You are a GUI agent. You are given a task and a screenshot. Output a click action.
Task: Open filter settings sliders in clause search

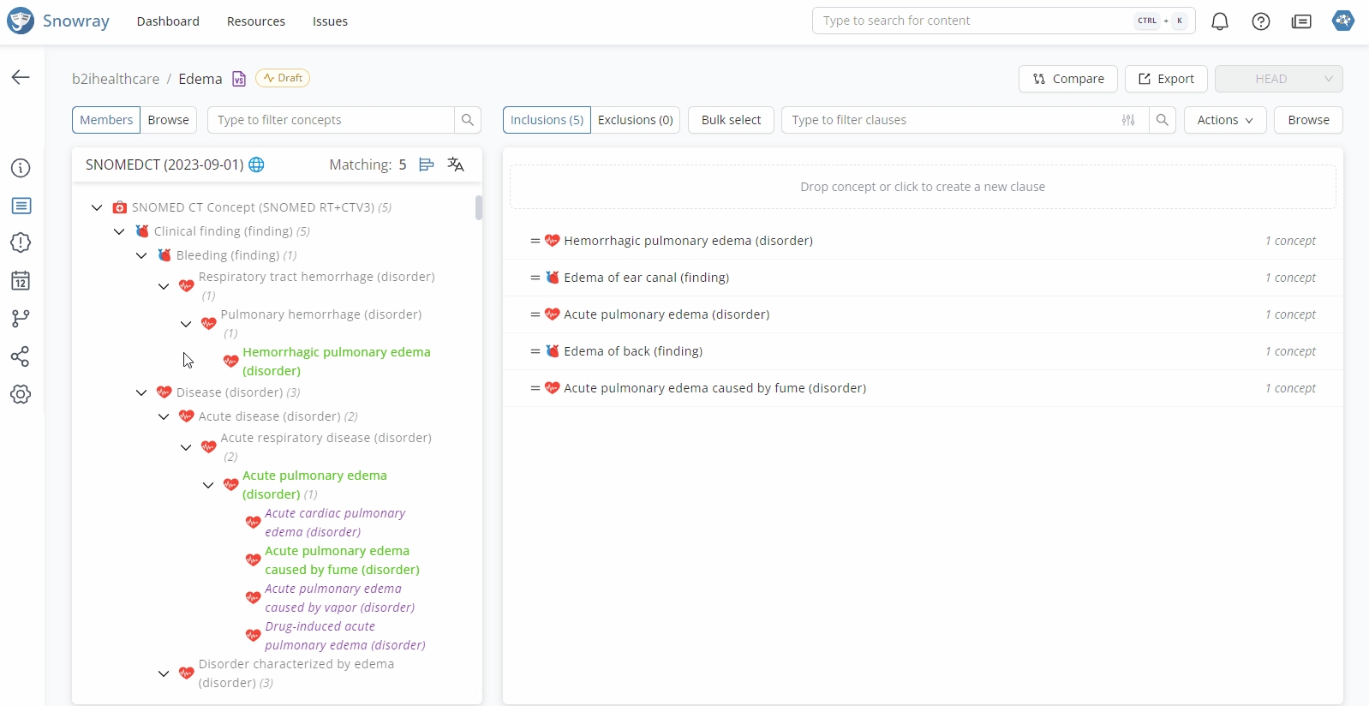[1128, 120]
